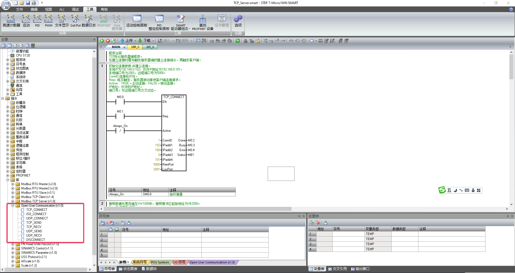The height and width of the screenshot is (273, 515).
Task: Open the PLC ribbon tab
Action: click(x=62, y=9)
